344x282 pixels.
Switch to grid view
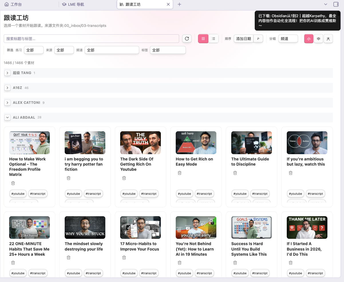click(x=203, y=39)
